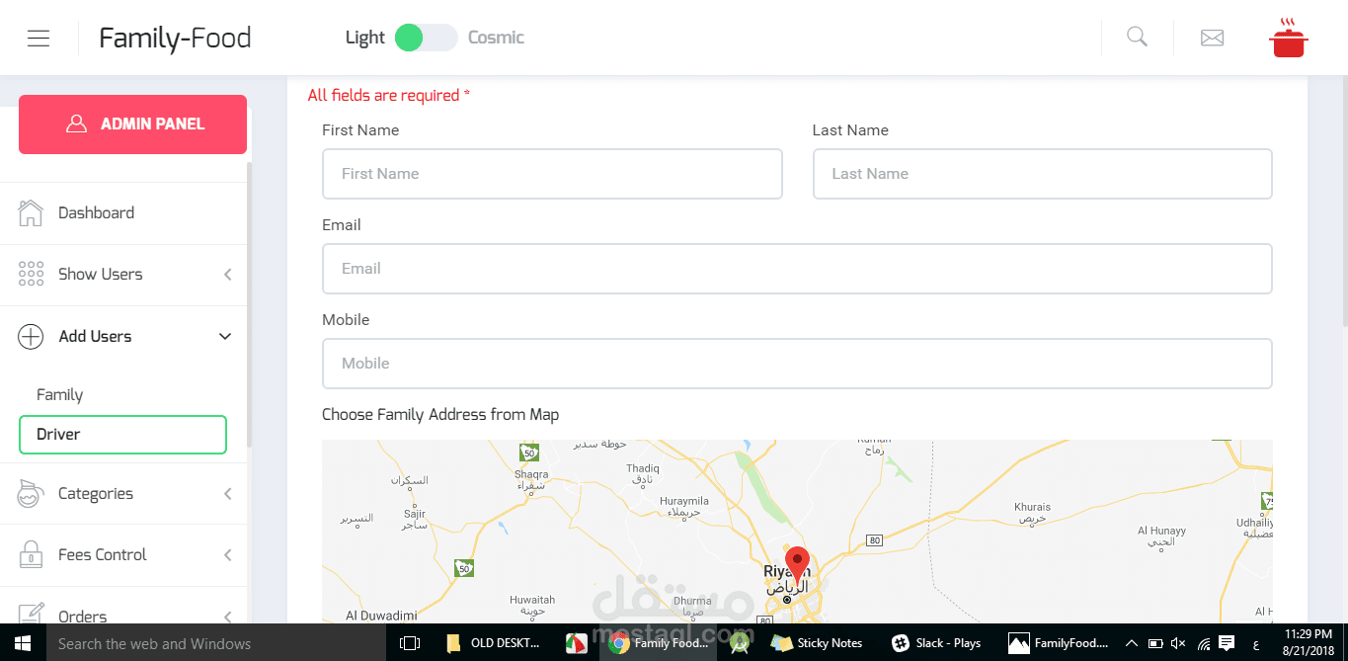Click the ADMIN PANEL button
Image resolution: width=1348 pixels, height=661 pixels.
click(132, 124)
